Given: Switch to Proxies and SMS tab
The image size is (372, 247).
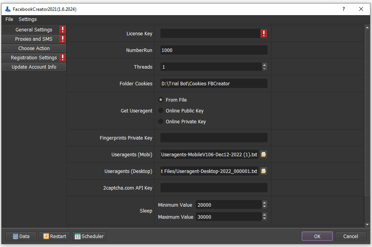Looking at the screenshot, I should pyautogui.click(x=34, y=39).
